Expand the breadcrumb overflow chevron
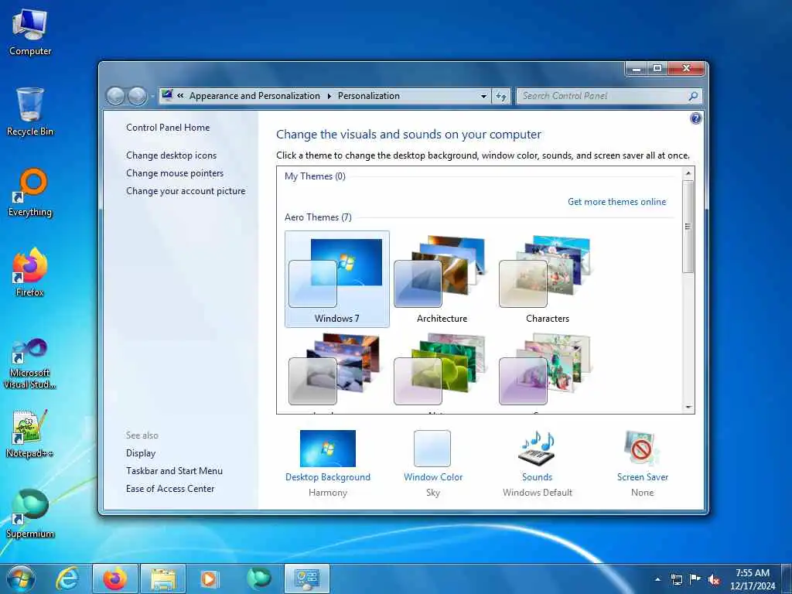The height and width of the screenshot is (594, 792). 180,95
